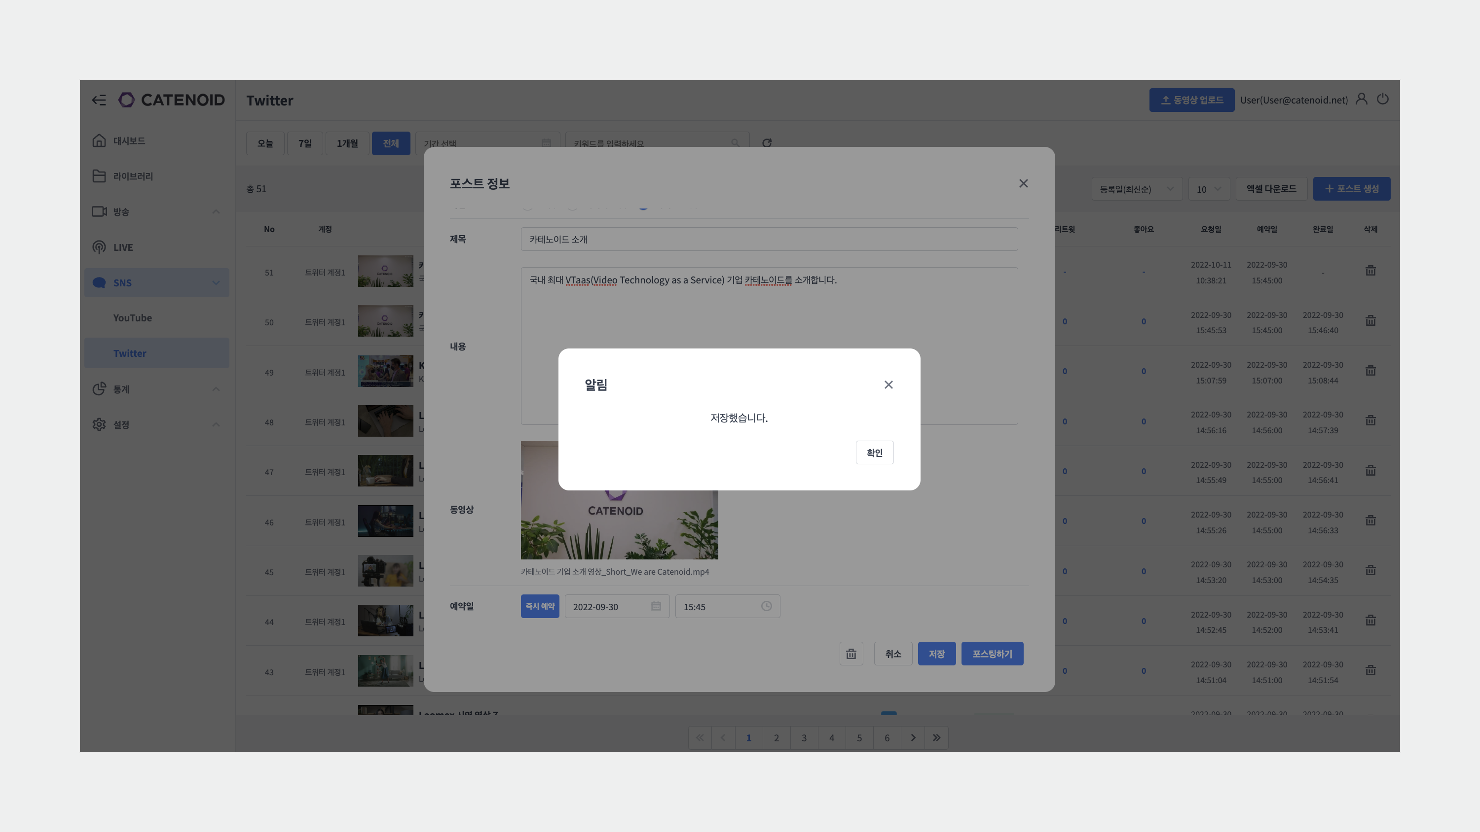The image size is (1480, 832).
Task: Delete row 51 with its trash icon
Action: coord(1370,271)
